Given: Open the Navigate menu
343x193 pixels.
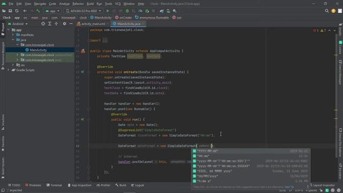Looking at the screenshot, I should [x=40, y=4].
